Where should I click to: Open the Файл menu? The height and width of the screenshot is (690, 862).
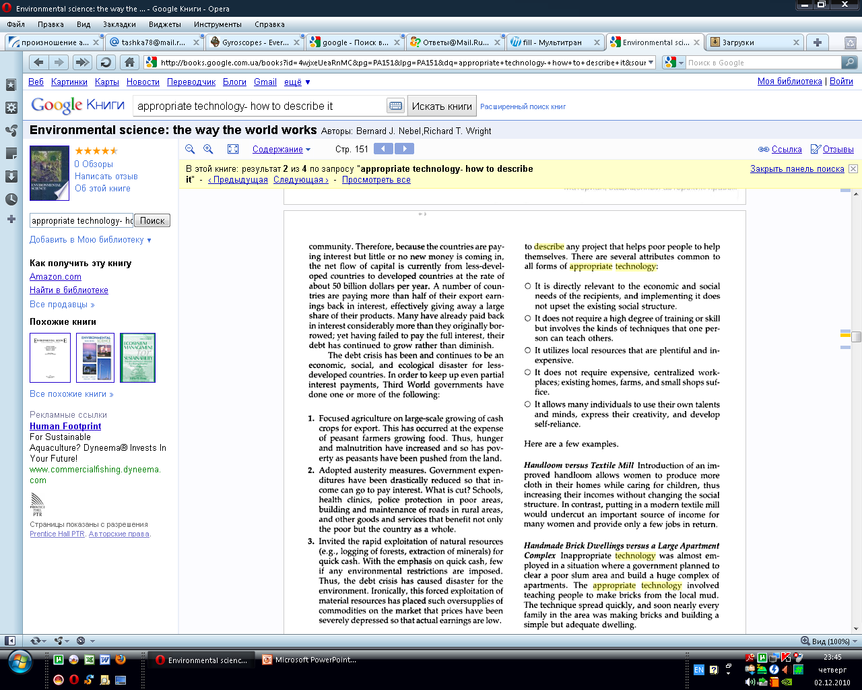tap(15, 24)
